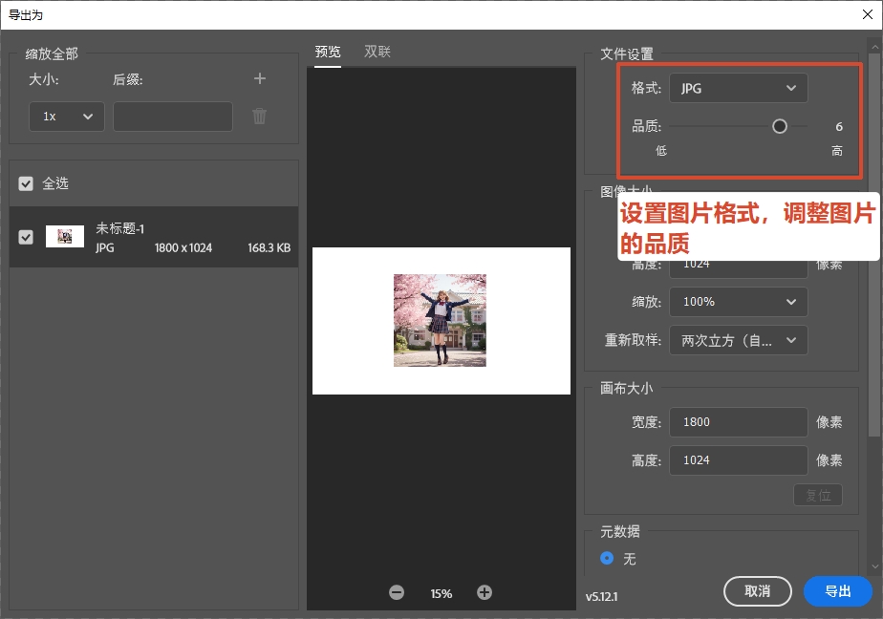The width and height of the screenshot is (883, 619).
Task: Click the 导出 export button
Action: 838,591
